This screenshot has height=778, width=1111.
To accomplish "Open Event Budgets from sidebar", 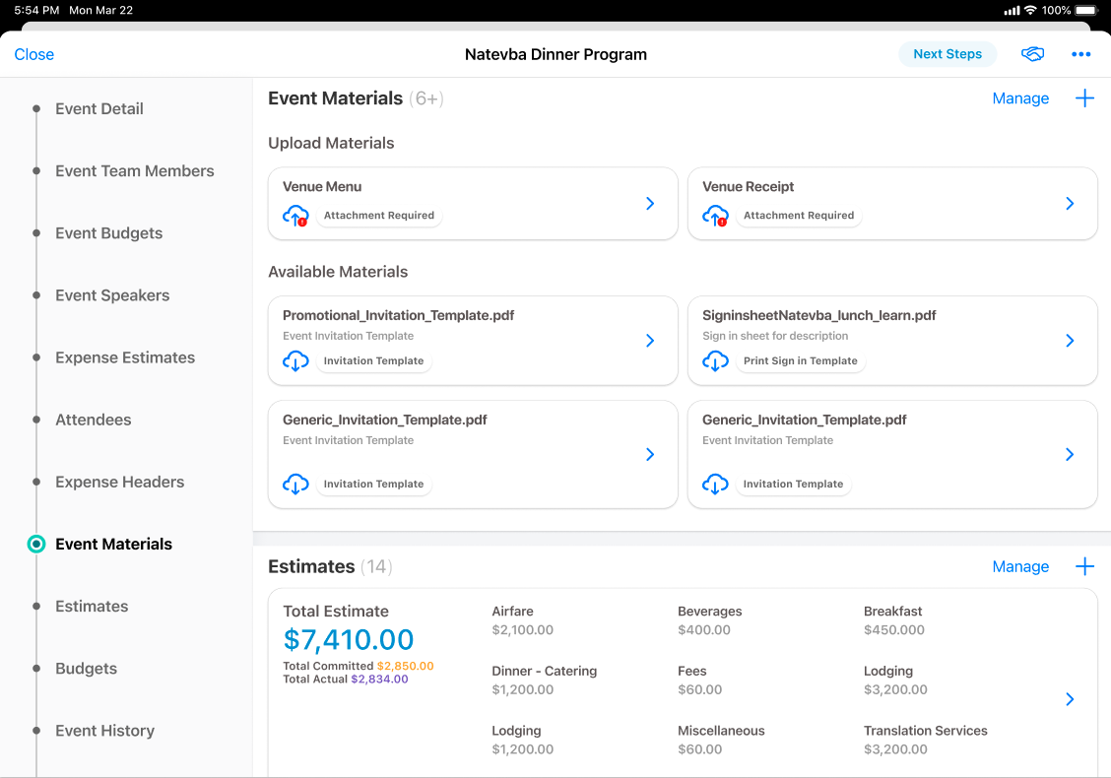I will click(108, 233).
